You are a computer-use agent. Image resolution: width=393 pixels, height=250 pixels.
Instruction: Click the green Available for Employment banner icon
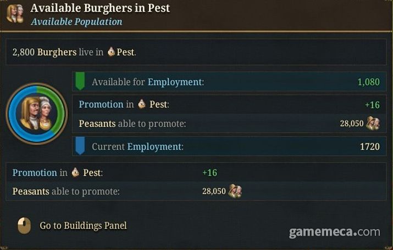(x=80, y=82)
